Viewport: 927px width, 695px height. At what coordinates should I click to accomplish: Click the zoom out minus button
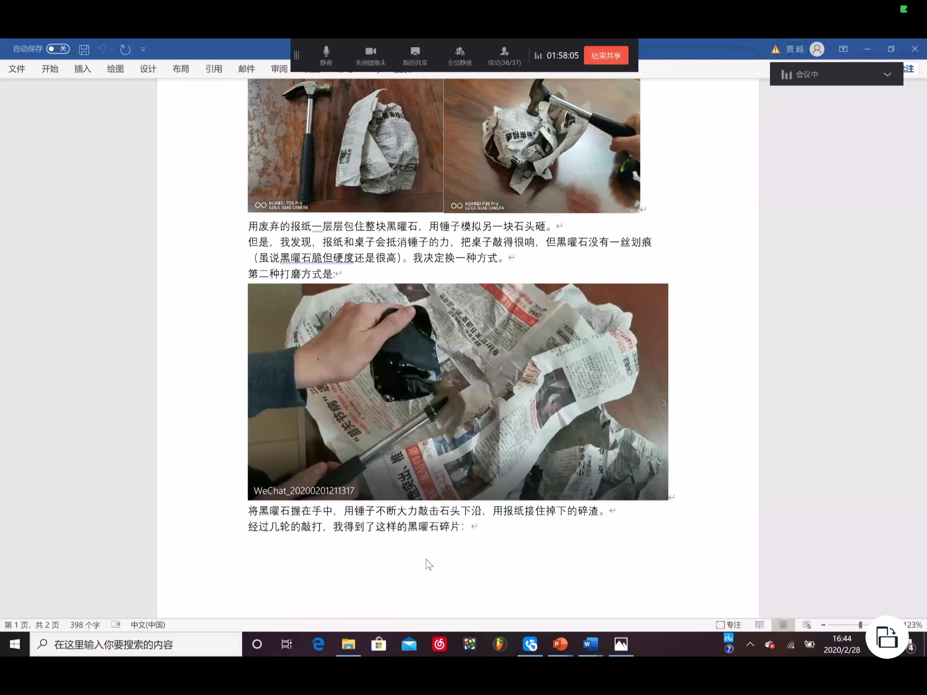[x=823, y=625]
